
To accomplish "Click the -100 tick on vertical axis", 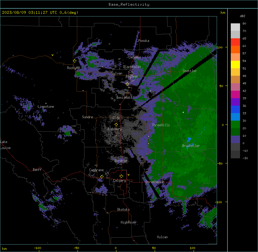I will pyautogui.click(x=219, y=202).
